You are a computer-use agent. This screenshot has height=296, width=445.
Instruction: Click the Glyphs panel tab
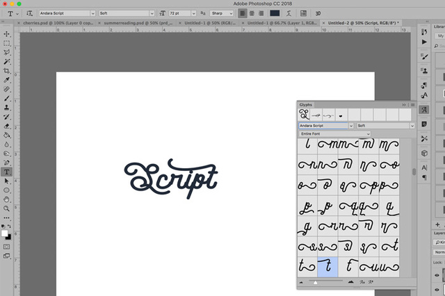[306, 105]
